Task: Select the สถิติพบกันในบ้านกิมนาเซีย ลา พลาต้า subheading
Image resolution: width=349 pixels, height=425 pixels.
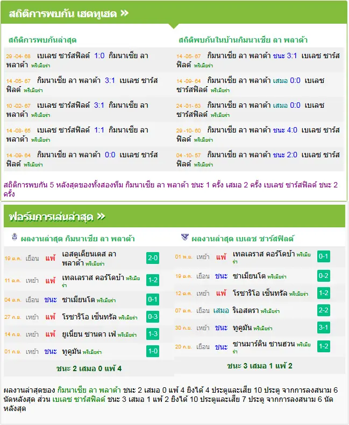Action: tap(243, 40)
